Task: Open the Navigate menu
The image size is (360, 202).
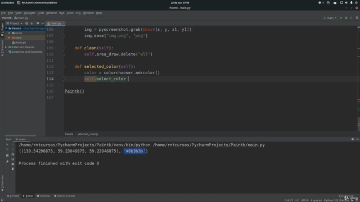Action: (x=29, y=13)
